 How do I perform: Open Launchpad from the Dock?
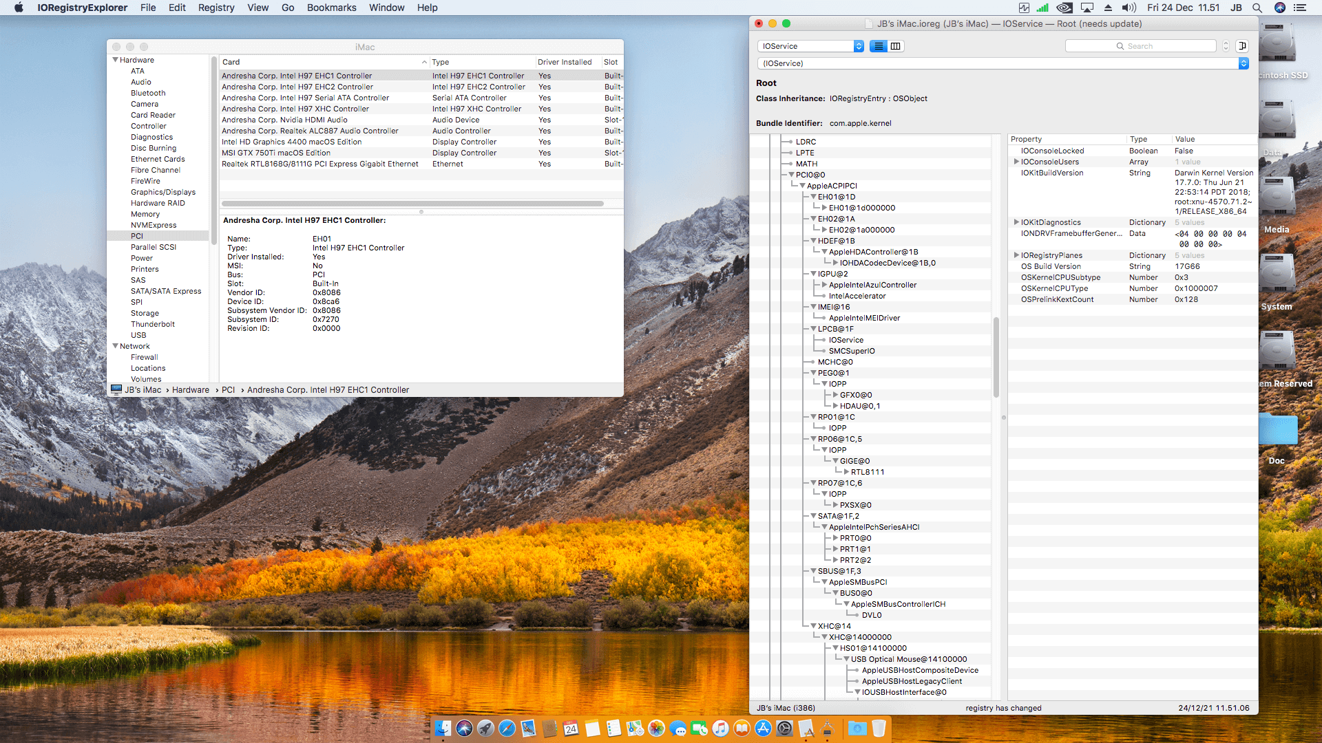pos(485,729)
